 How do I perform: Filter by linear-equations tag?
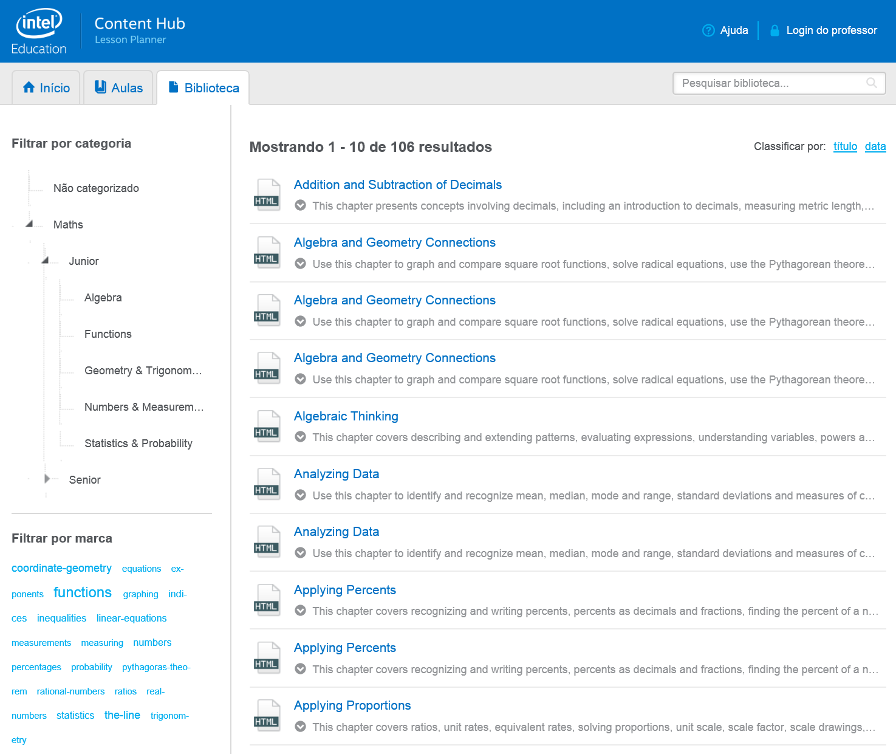(x=131, y=618)
